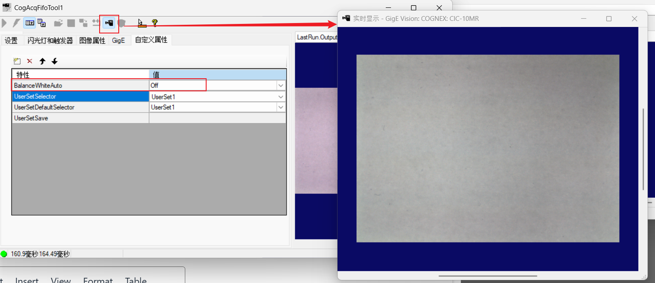Click the BalanceWhiteAuto Off value field
Image resolution: width=655 pixels, height=283 pixels.
(x=213, y=86)
